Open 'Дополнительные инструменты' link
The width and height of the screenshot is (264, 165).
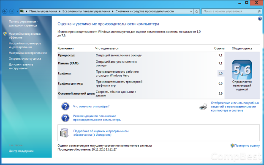coord(21,66)
